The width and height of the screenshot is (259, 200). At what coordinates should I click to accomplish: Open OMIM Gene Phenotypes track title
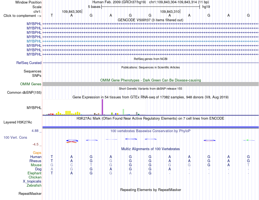pyautogui.click(x=150, y=80)
